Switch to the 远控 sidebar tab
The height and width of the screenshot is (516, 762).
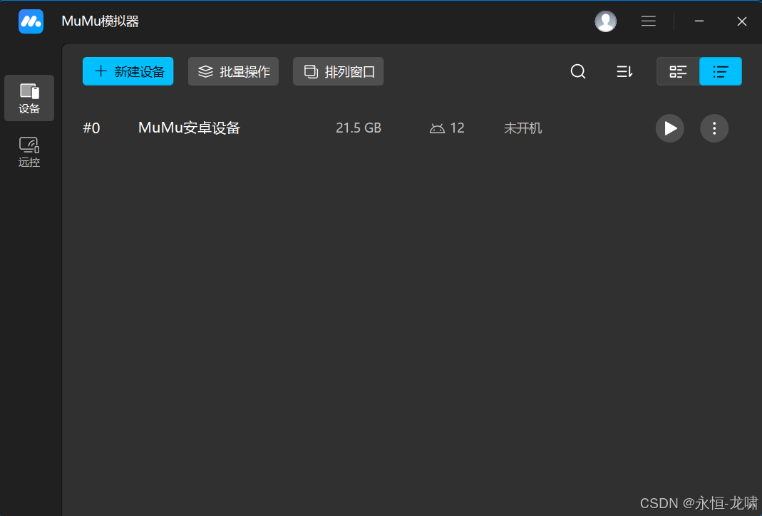29,152
